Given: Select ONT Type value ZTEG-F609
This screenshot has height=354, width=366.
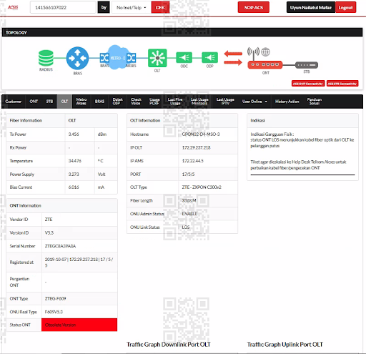Looking at the screenshot, I should click(55, 298).
